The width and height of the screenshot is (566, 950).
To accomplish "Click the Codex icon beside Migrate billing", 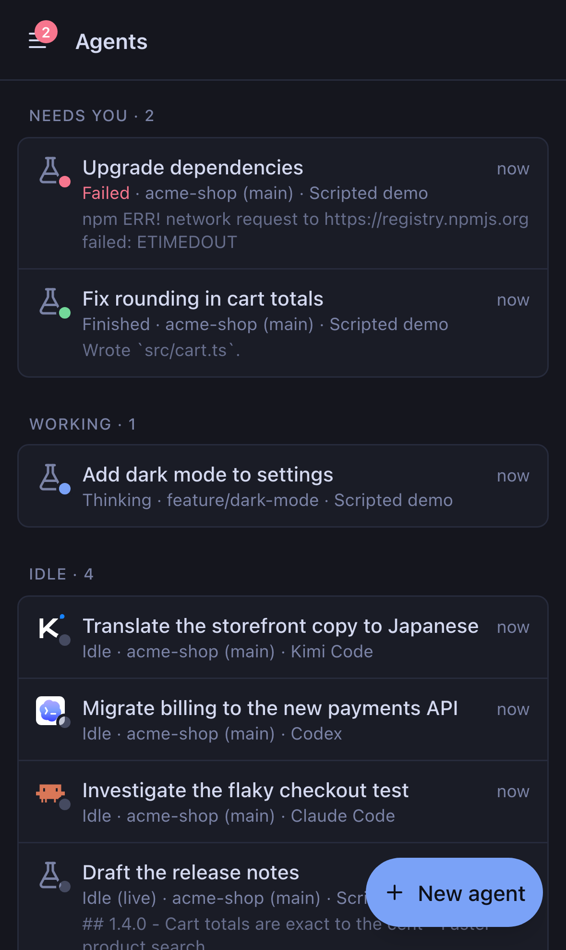I will click(50, 710).
